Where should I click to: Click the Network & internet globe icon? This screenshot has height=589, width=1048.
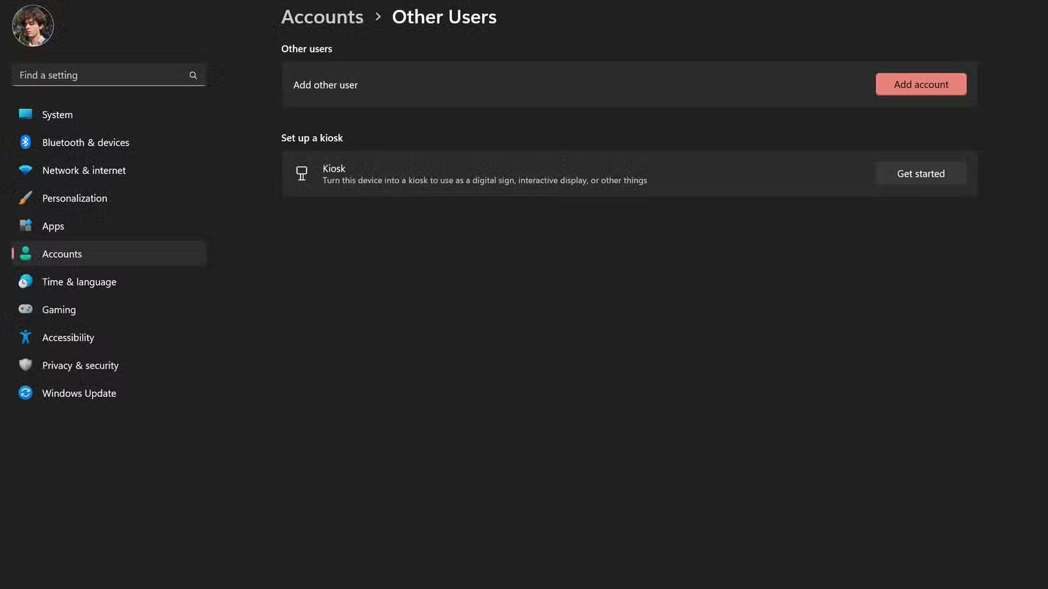tap(25, 170)
